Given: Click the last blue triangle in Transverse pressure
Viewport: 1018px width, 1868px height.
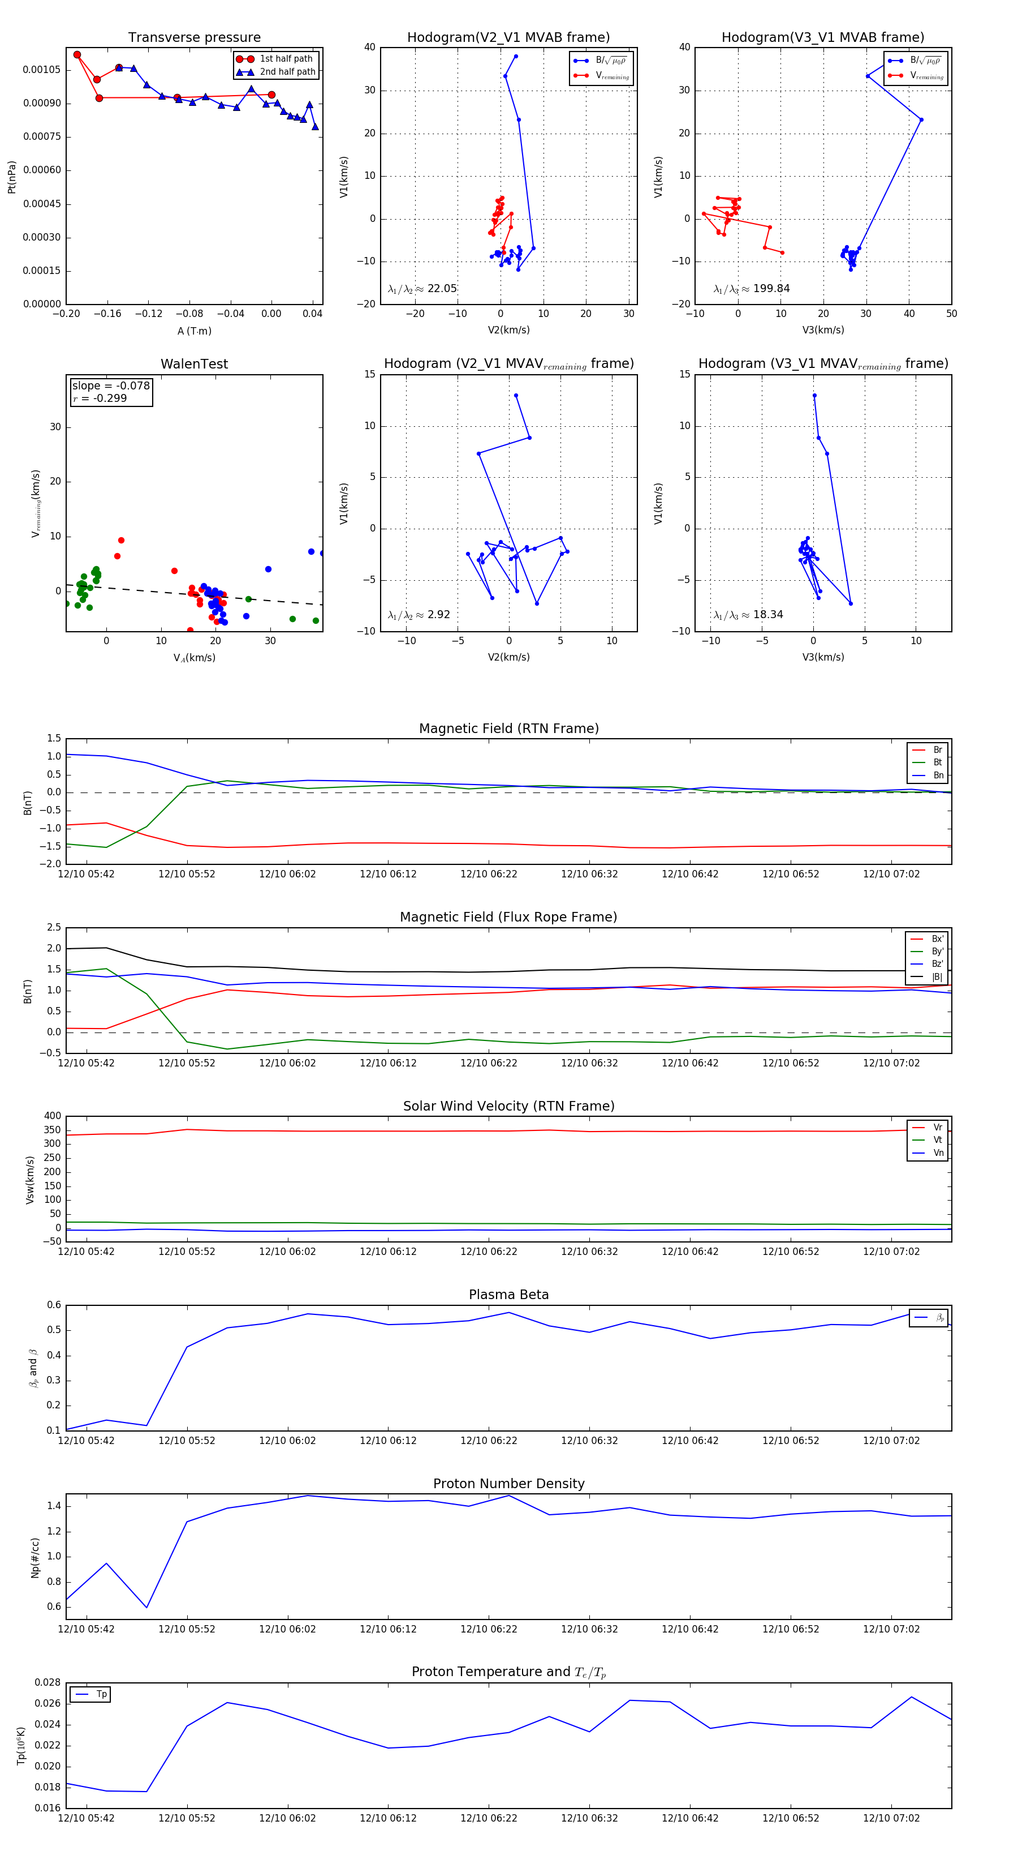Looking at the screenshot, I should point(314,127).
